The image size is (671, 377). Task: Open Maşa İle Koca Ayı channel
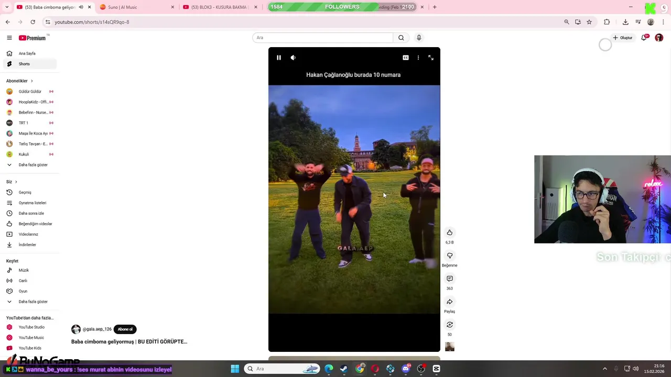tap(29, 134)
